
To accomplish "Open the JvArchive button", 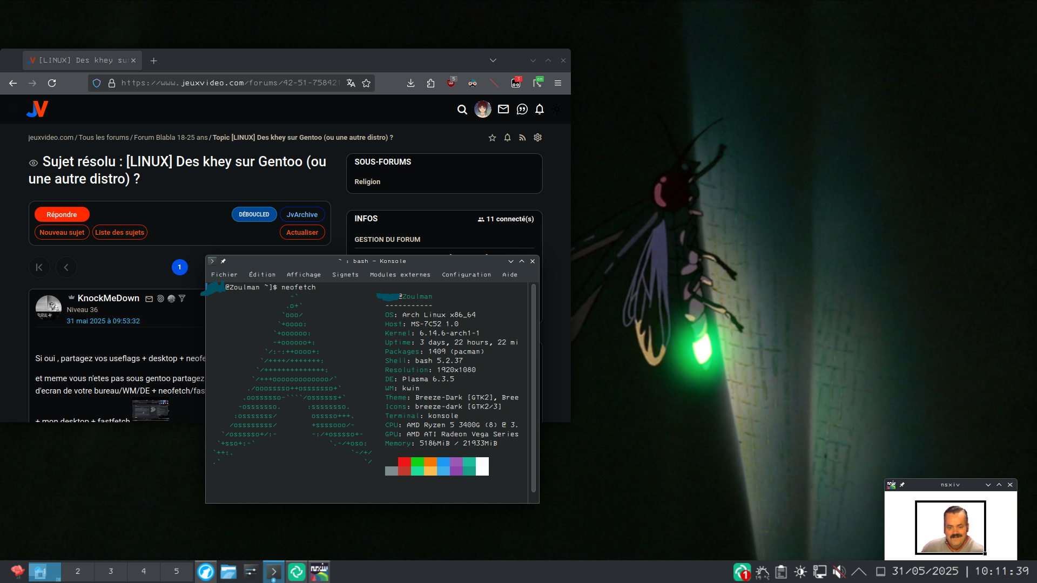I will 302,214.
